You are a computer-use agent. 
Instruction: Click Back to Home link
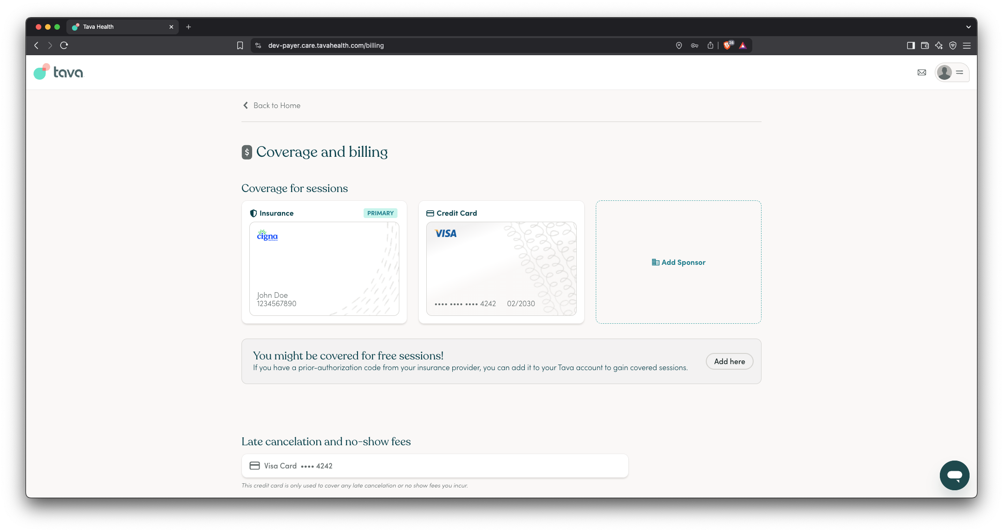(272, 105)
